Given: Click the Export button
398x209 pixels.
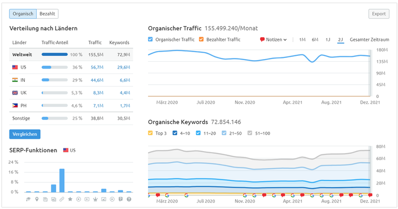Looking at the screenshot, I should (379, 14).
